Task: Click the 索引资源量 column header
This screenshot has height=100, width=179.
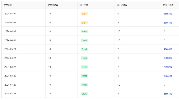Action: pyautogui.click(x=122, y=5)
